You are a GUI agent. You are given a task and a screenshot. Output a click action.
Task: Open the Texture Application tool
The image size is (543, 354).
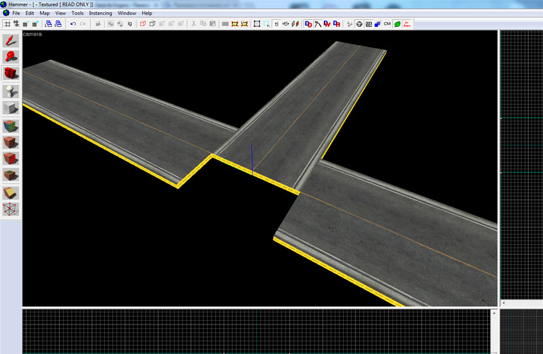pos(11,125)
